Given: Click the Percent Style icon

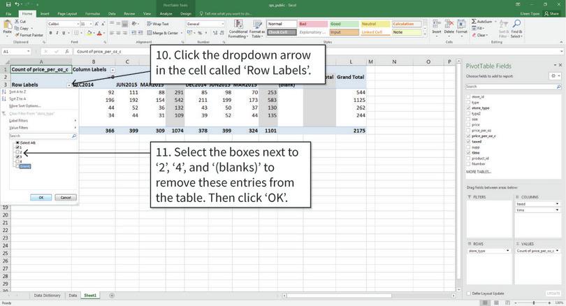Looking at the screenshot, I should tap(200, 33).
